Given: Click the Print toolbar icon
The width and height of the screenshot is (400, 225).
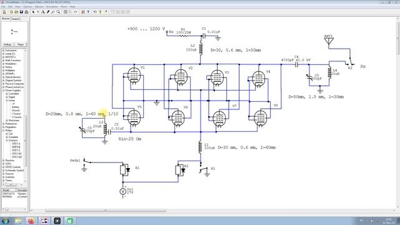Looking at the screenshot, I should tap(26, 12).
